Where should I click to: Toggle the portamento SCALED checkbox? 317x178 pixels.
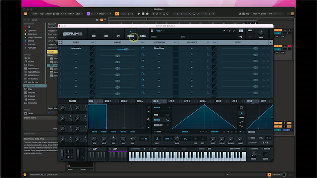[262, 149]
